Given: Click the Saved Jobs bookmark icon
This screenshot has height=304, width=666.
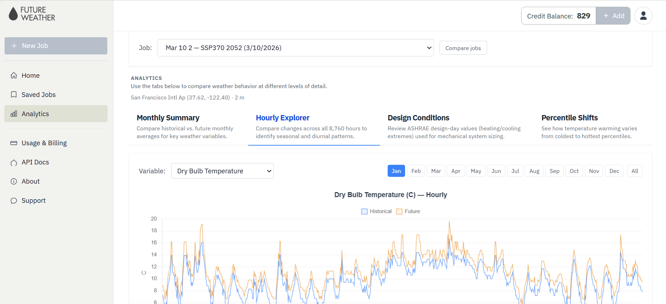Looking at the screenshot, I should pyautogui.click(x=14, y=94).
